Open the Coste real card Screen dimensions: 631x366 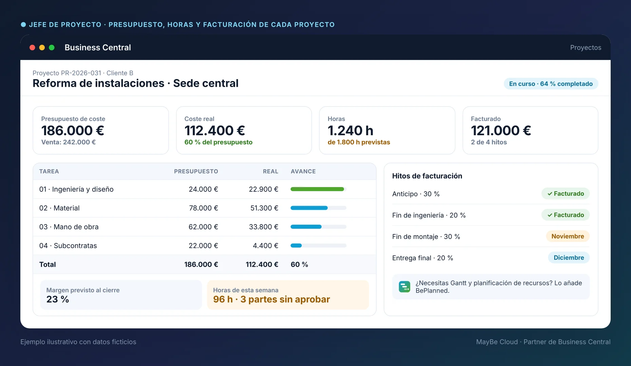pyautogui.click(x=244, y=130)
